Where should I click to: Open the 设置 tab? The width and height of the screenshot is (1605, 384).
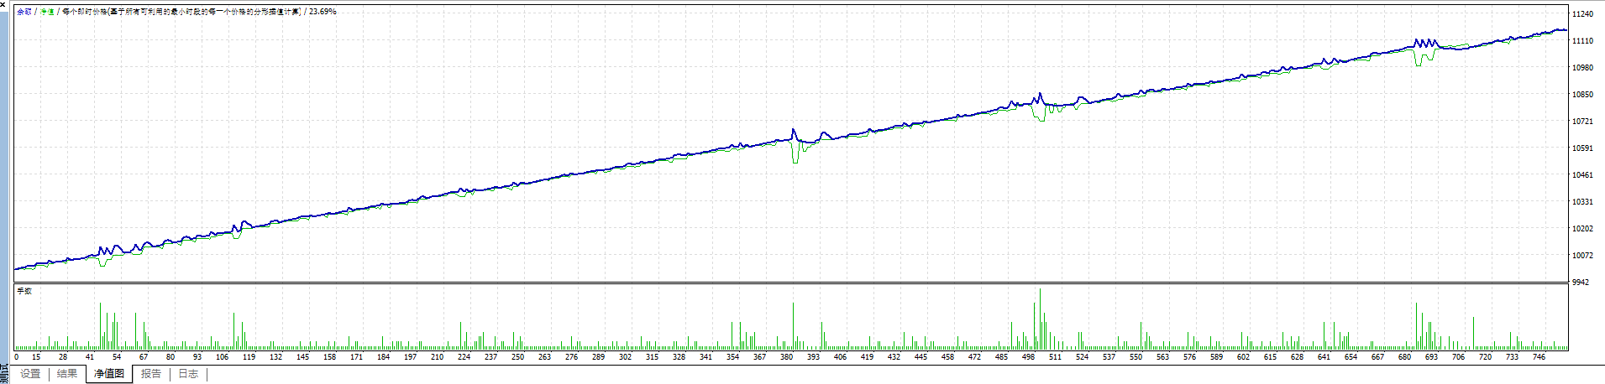(x=30, y=374)
